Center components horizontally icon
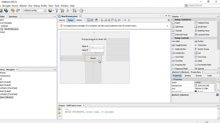Image resolution: width=220 pixels, height=123 pixels. [x=109, y=20]
